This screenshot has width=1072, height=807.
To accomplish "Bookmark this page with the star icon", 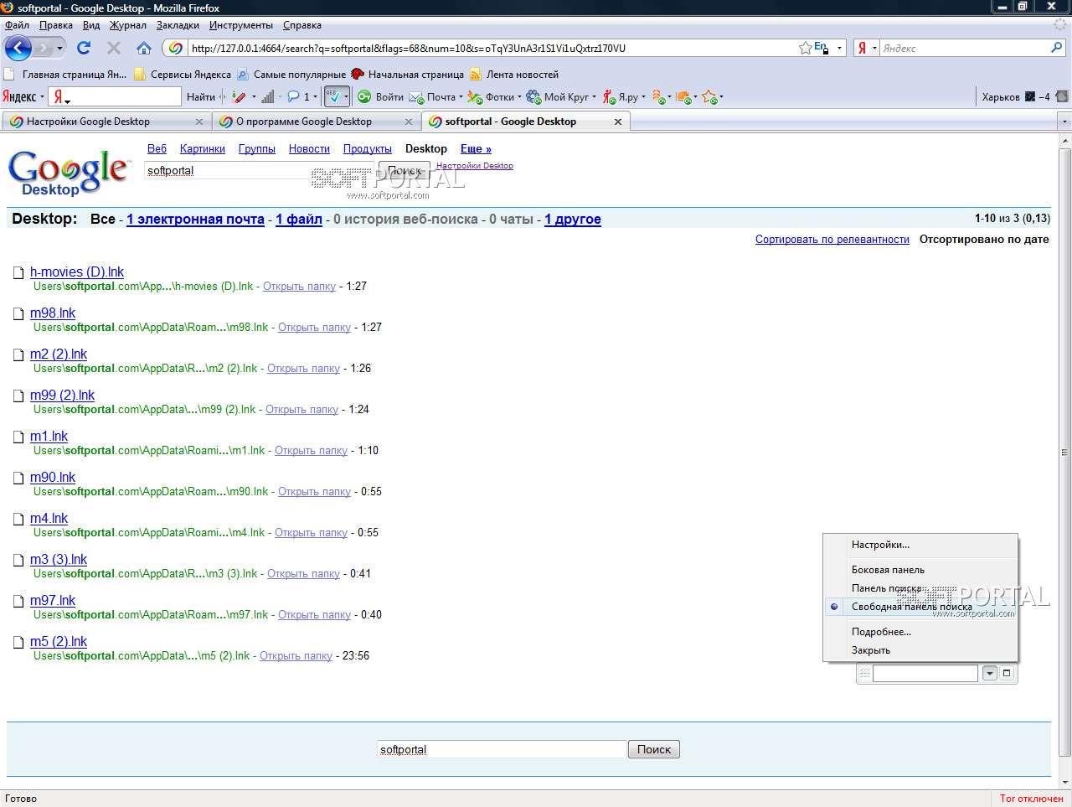I will click(806, 48).
